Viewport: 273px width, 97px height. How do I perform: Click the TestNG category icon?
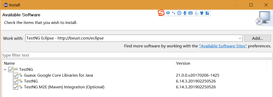coord(16,69)
